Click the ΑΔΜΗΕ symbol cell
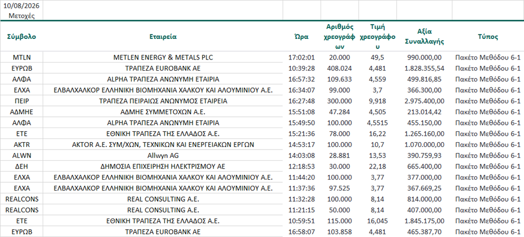The height and width of the screenshot is (237, 524). coord(22,112)
